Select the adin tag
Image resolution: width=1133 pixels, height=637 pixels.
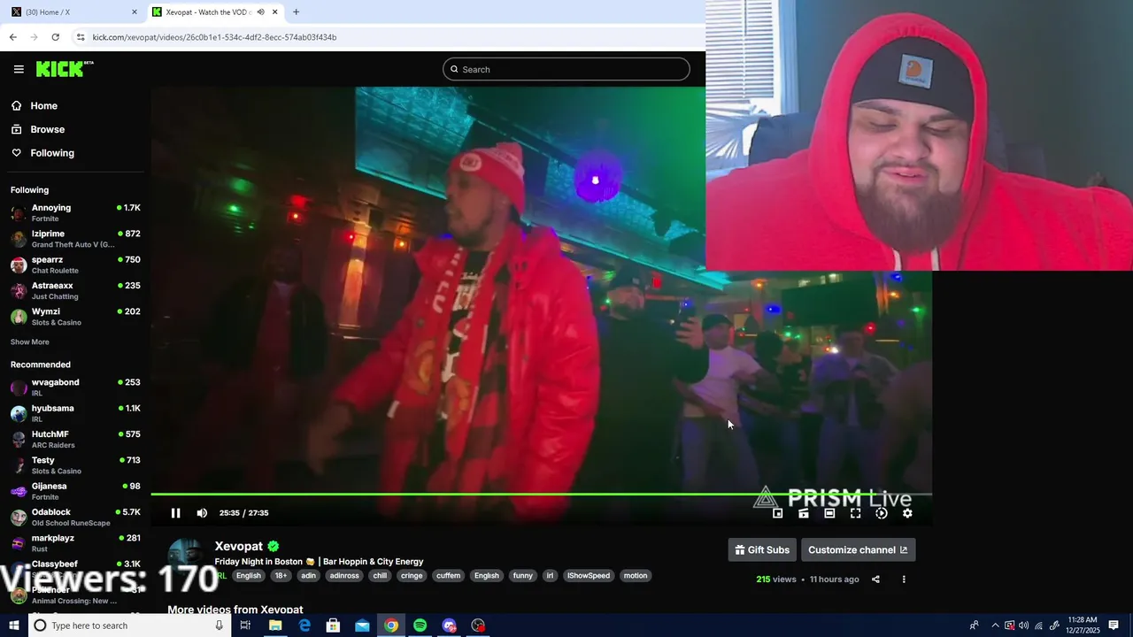click(308, 575)
